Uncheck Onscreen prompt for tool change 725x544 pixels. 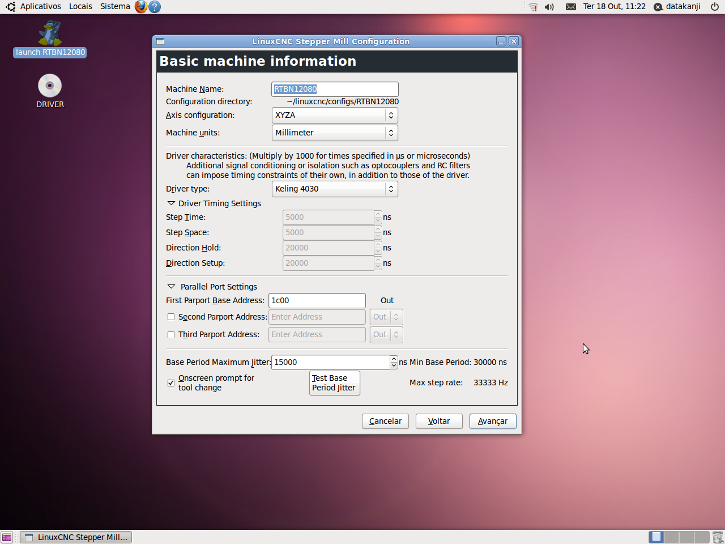pyautogui.click(x=171, y=383)
